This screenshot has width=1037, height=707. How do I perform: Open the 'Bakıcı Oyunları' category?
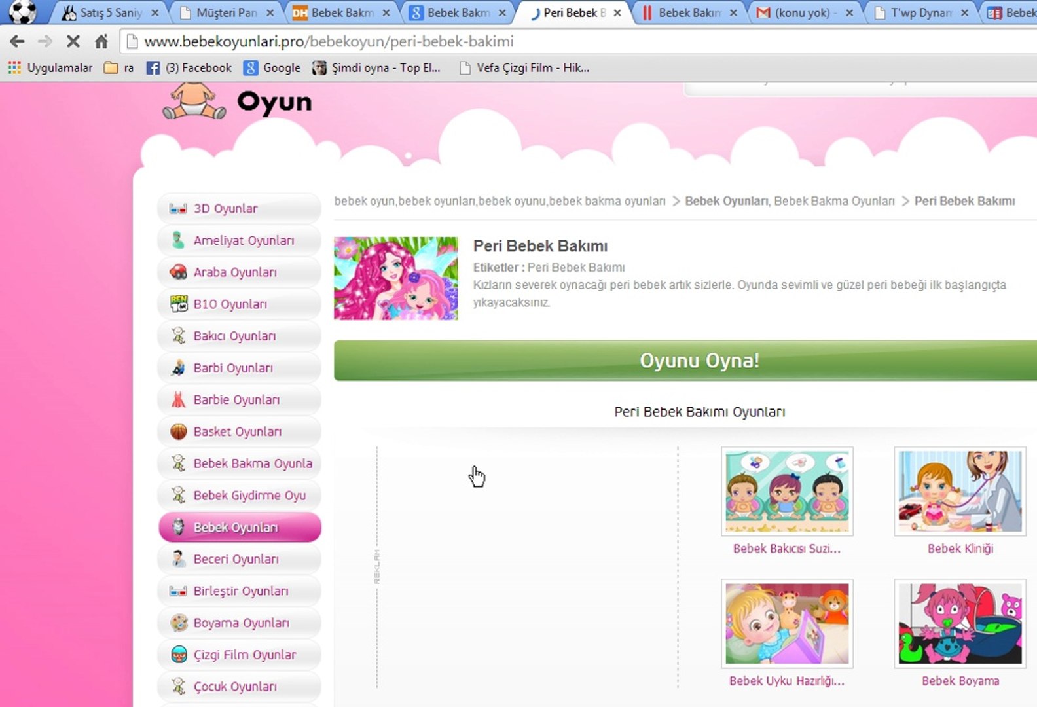pos(240,336)
